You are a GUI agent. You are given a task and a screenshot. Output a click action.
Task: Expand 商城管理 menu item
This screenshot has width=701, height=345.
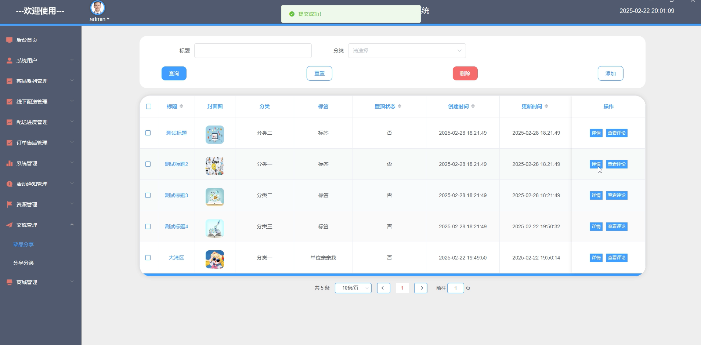click(x=41, y=282)
